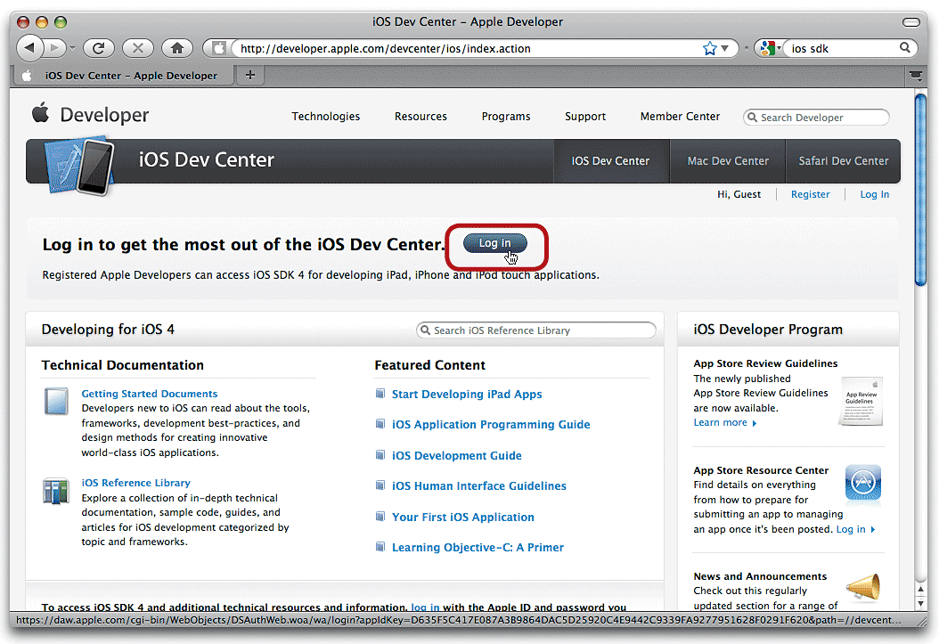Image resolution: width=939 pixels, height=644 pixels.
Task: Switch to the Safari Dev Center tab
Action: point(843,161)
